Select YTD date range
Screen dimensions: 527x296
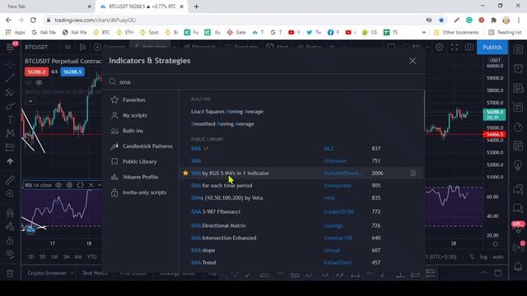91,257
